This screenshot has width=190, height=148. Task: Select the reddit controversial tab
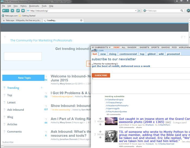point(128,54)
